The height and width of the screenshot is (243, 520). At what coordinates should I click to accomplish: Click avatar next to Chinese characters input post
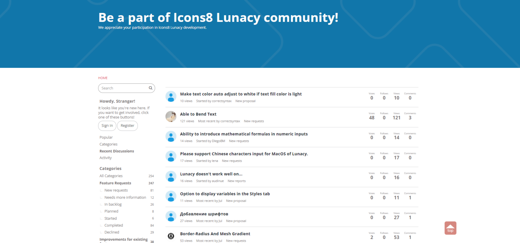(171, 157)
